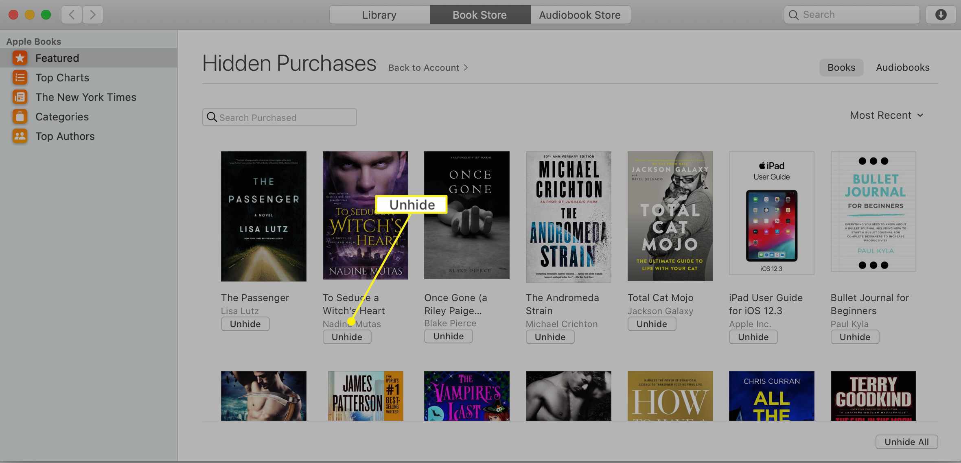
Task: Open The Passenger cover thumbnail
Action: (x=264, y=216)
